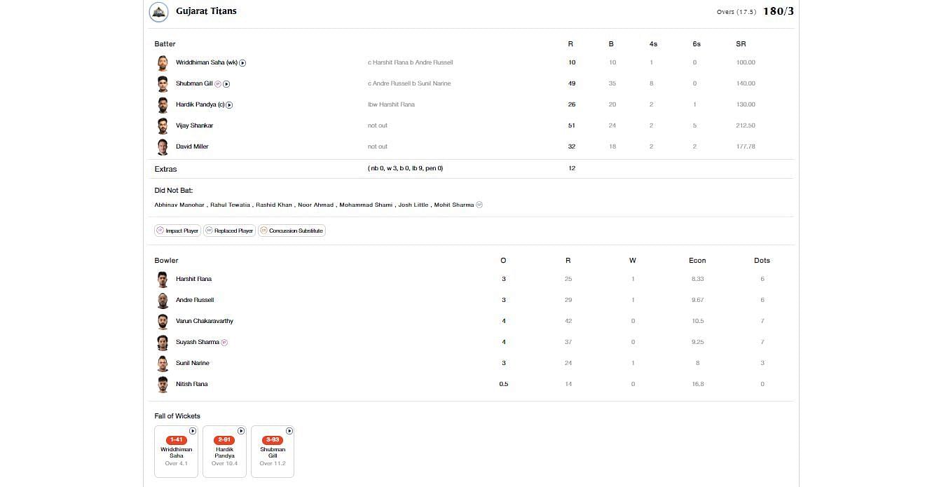Select the Concussion Substitute legend chip
Screen dimensions: 932x487
click(292, 231)
